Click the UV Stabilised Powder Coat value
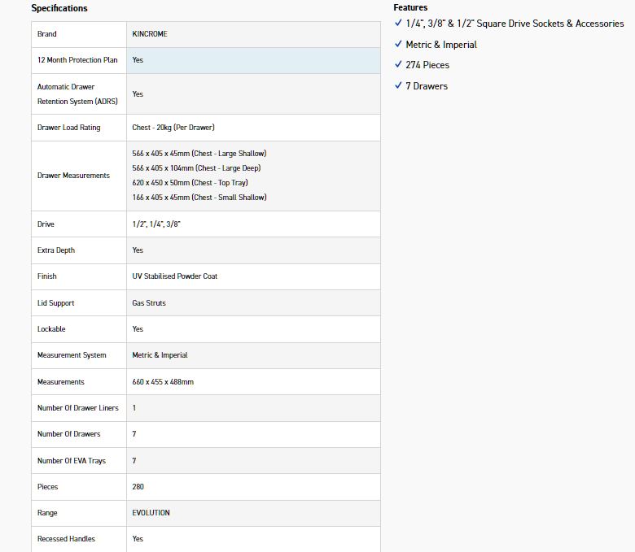 175,276
